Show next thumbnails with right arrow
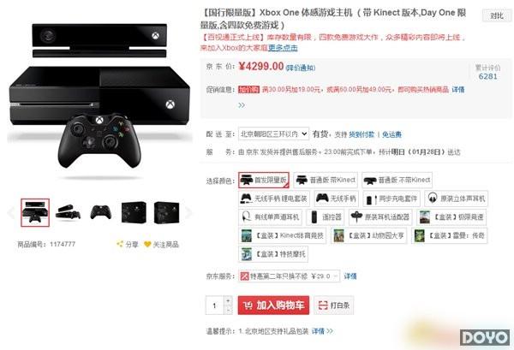514x350 pixels. point(188,212)
